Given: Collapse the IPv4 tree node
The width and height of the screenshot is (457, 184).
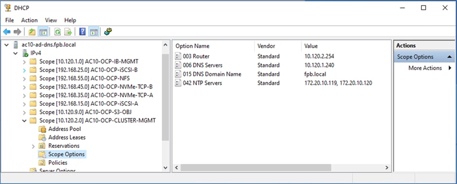Looking at the screenshot, I should coord(16,54).
